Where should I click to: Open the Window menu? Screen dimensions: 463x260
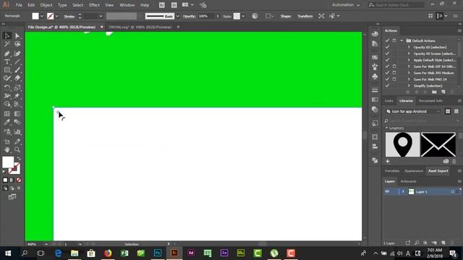click(x=127, y=5)
